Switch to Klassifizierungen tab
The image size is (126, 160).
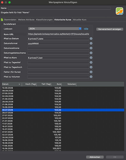pos(44,20)
